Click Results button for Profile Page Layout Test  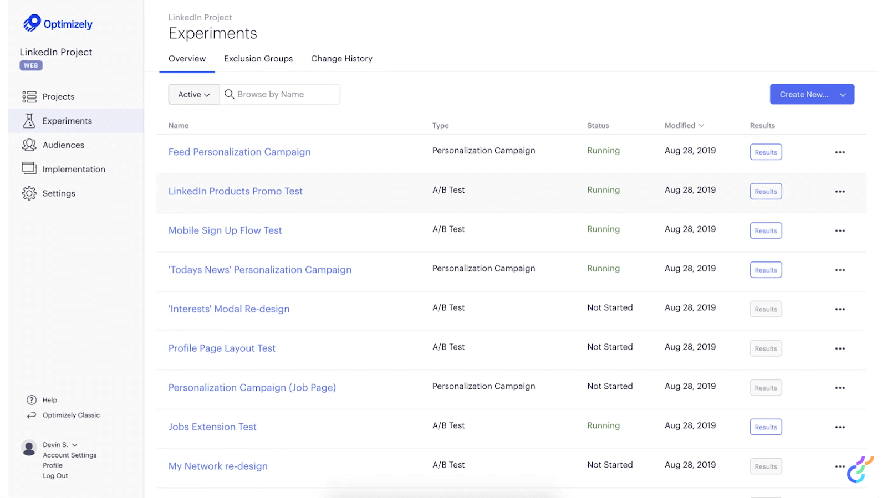point(766,348)
